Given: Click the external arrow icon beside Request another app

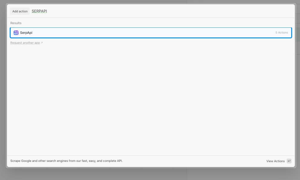Looking at the screenshot, I should (42, 43).
